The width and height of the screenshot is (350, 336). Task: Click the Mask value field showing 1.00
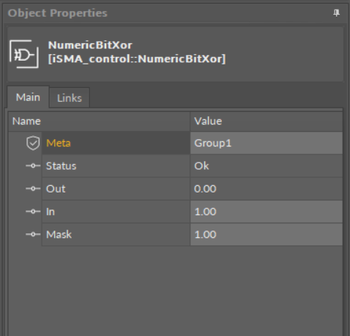267,234
